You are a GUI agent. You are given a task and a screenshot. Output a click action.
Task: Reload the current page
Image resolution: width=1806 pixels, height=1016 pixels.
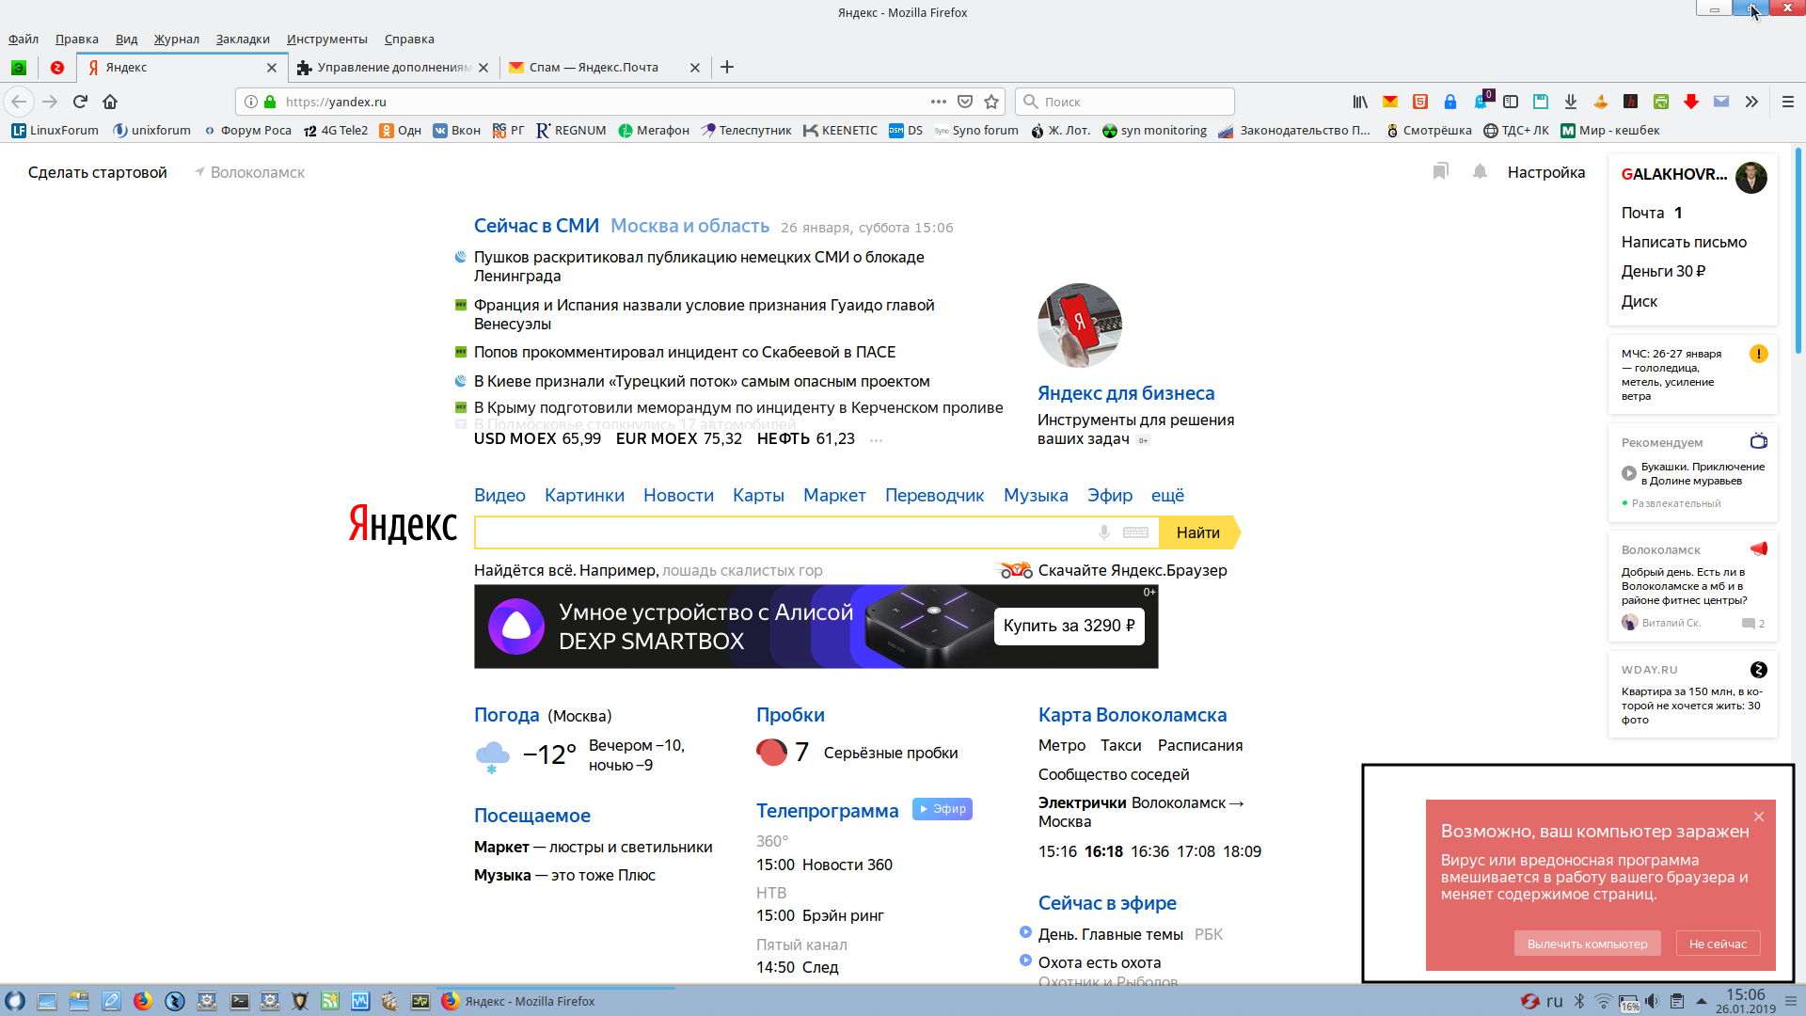tap(81, 102)
